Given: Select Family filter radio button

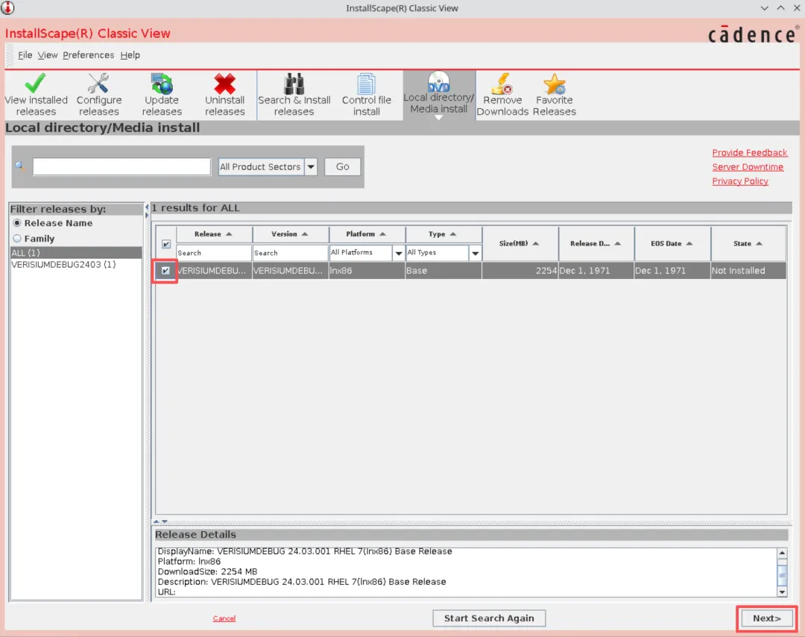Looking at the screenshot, I should click(x=17, y=239).
